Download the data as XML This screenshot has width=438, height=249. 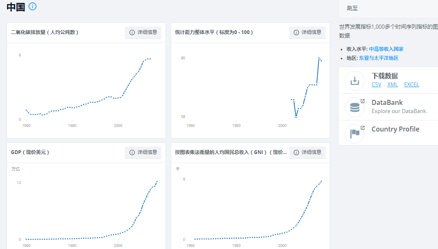click(392, 84)
